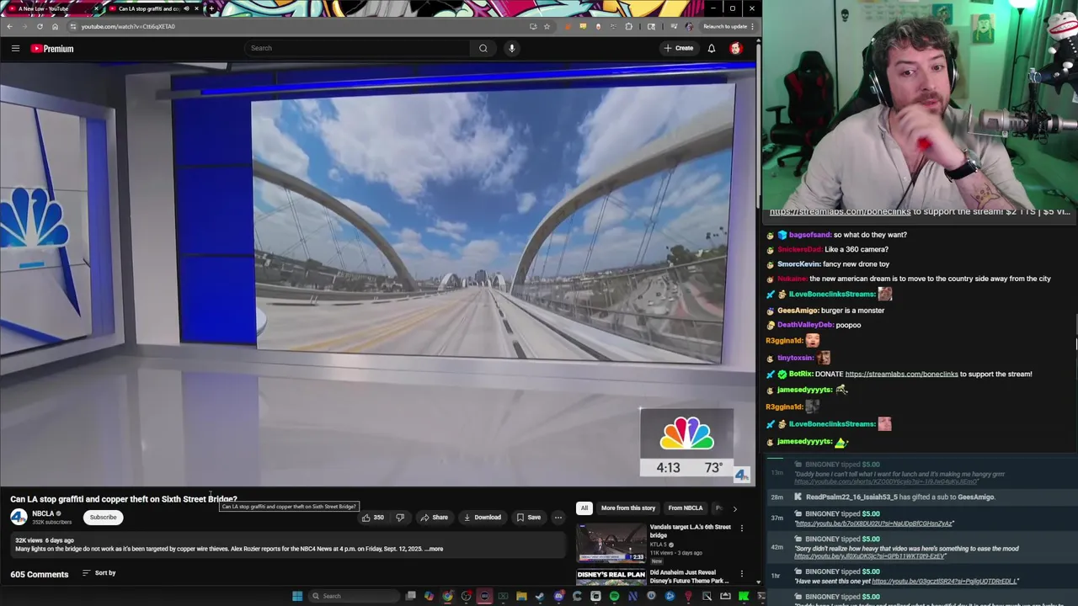The height and width of the screenshot is (606, 1078).
Task: Download the video
Action: [483, 518]
